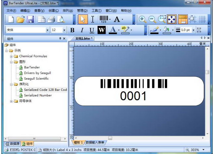This screenshot has height=154, width=213.
Task: Save the document with the floppy disk icon
Action: [x=30, y=19]
